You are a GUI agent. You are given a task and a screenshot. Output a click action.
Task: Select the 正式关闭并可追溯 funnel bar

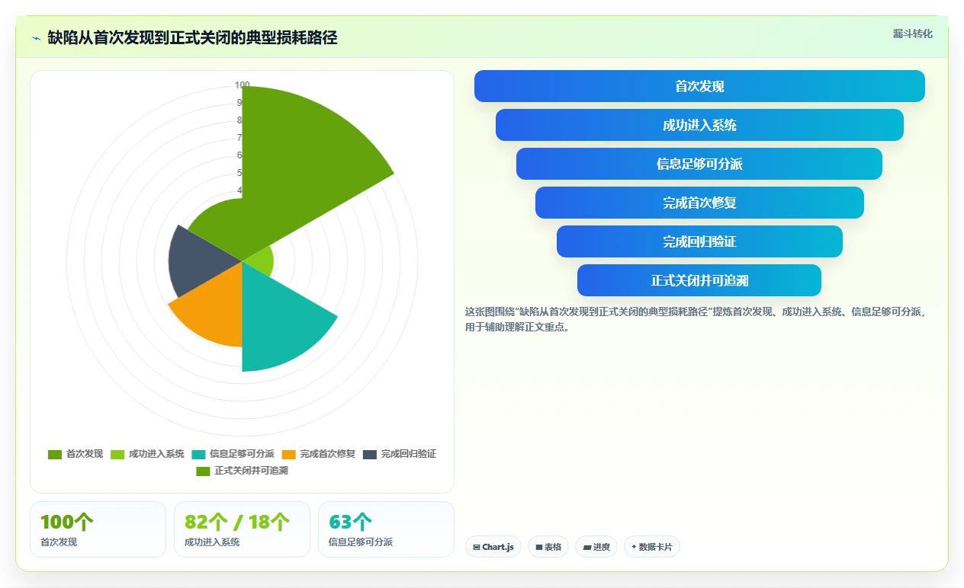pos(699,280)
